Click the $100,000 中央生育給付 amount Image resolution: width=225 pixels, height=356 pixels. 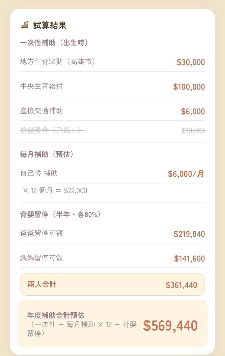click(x=189, y=87)
